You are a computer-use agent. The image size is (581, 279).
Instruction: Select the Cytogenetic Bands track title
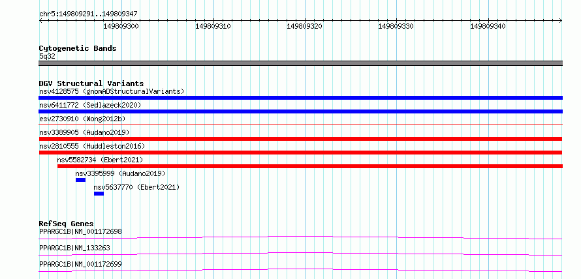click(x=78, y=48)
